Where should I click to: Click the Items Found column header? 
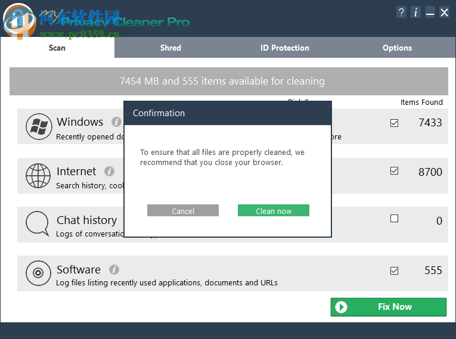click(421, 102)
